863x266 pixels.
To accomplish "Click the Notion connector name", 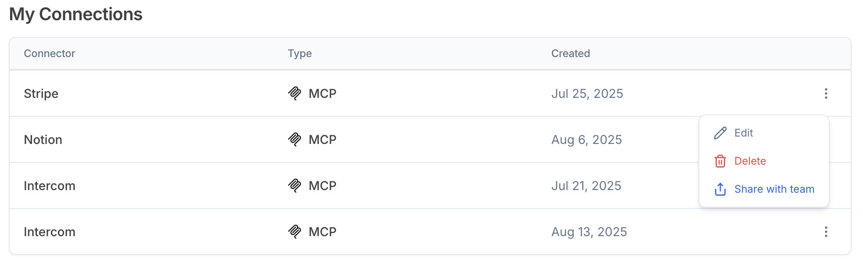I will (x=43, y=139).
